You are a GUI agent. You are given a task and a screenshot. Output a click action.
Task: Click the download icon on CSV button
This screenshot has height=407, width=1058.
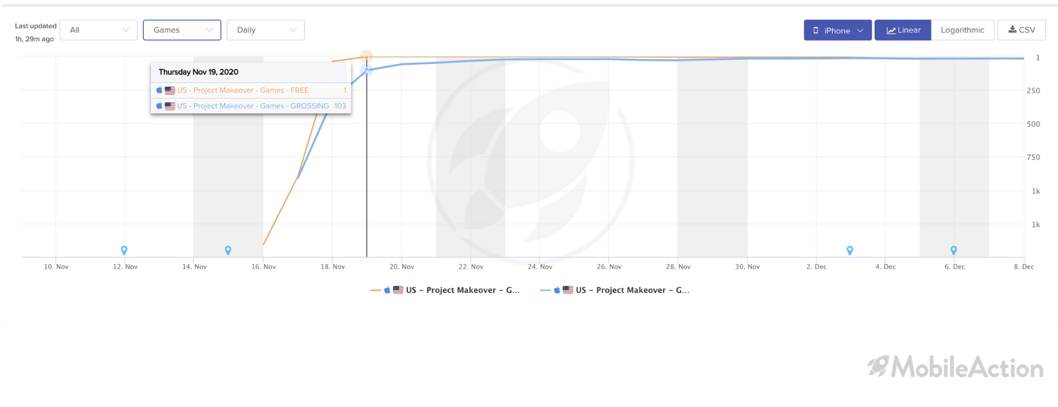(1012, 29)
